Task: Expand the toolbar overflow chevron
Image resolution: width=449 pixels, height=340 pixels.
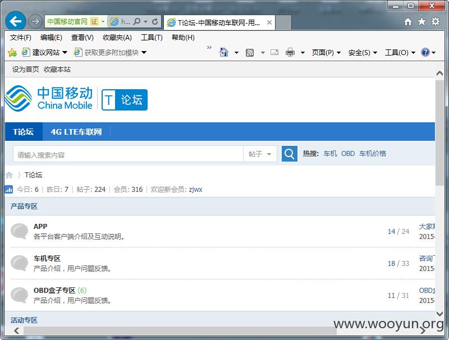Action: [x=209, y=47]
